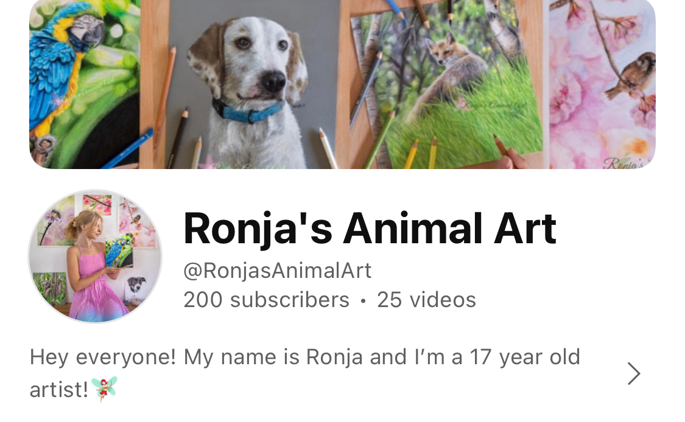This screenshot has height=422, width=685.
Task: Tap the yellow pencils below fox drawing
Action: (x=421, y=153)
